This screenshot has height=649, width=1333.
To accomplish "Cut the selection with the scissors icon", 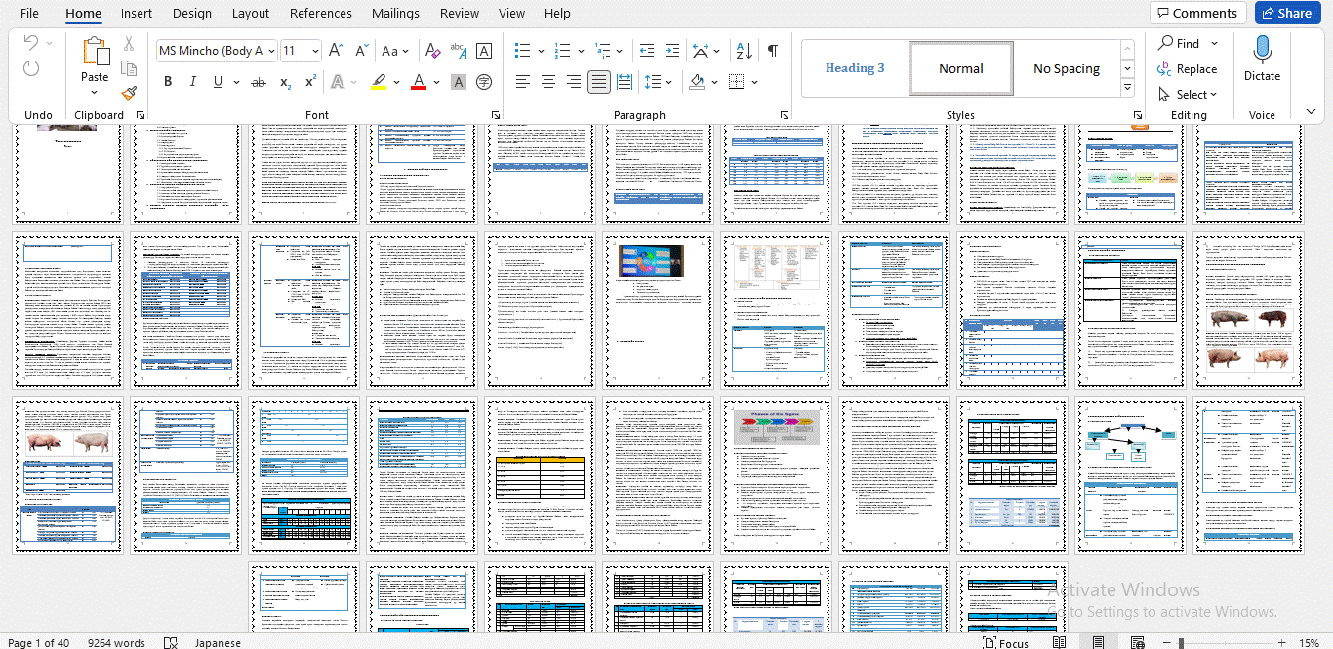I will coord(129,43).
